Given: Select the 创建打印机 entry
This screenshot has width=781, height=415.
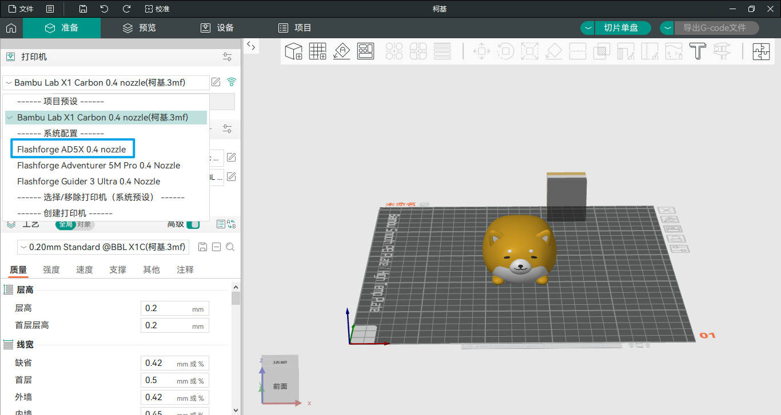Looking at the screenshot, I should [65, 213].
